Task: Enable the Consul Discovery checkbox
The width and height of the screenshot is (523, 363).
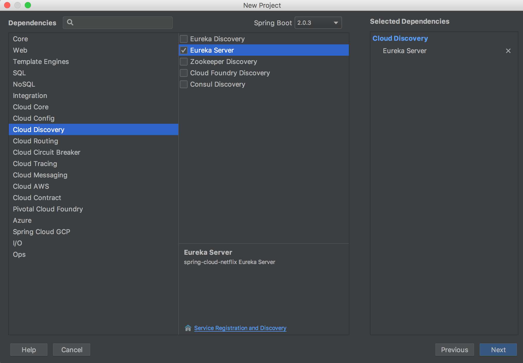Action: pyautogui.click(x=184, y=84)
